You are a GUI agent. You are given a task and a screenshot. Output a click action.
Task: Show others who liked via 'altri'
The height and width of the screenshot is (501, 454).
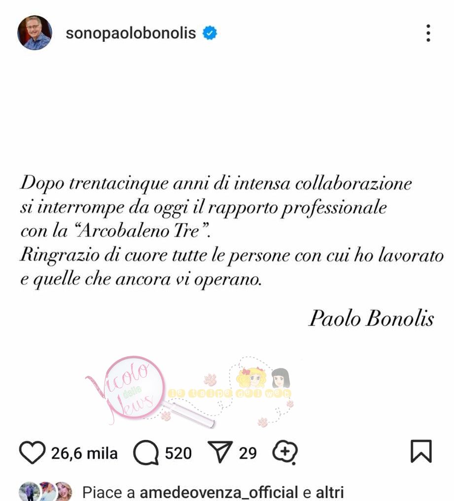[x=330, y=492]
